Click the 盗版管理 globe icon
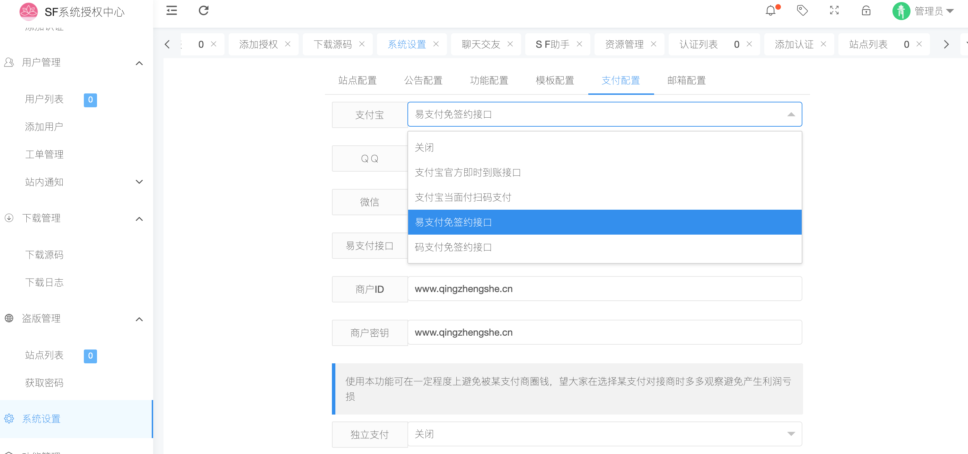The image size is (968, 454). (9, 318)
